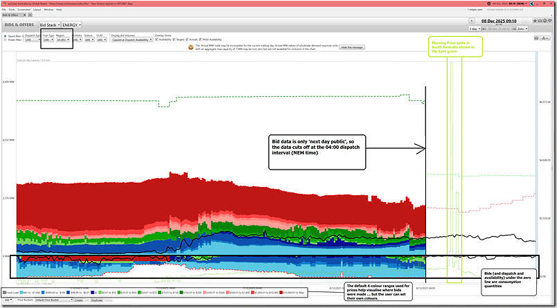This screenshot has height=308, width=557.
Task: Select the Quick filter radio button
Action: click(5, 36)
